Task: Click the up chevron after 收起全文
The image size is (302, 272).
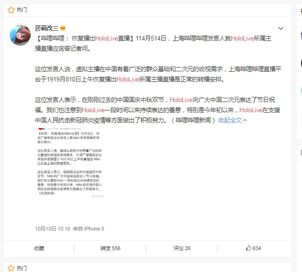Action: 245,120
